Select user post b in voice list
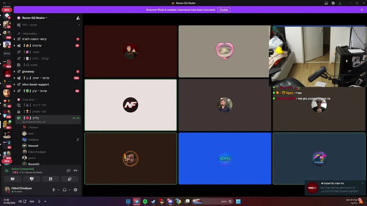This screenshot has height=206, width=367. [51, 158]
